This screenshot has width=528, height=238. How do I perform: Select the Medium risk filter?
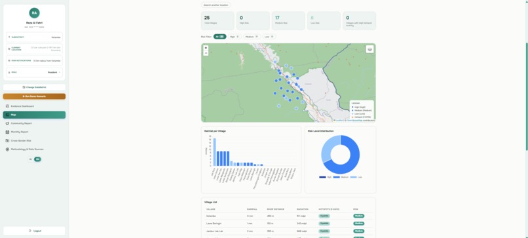point(252,37)
